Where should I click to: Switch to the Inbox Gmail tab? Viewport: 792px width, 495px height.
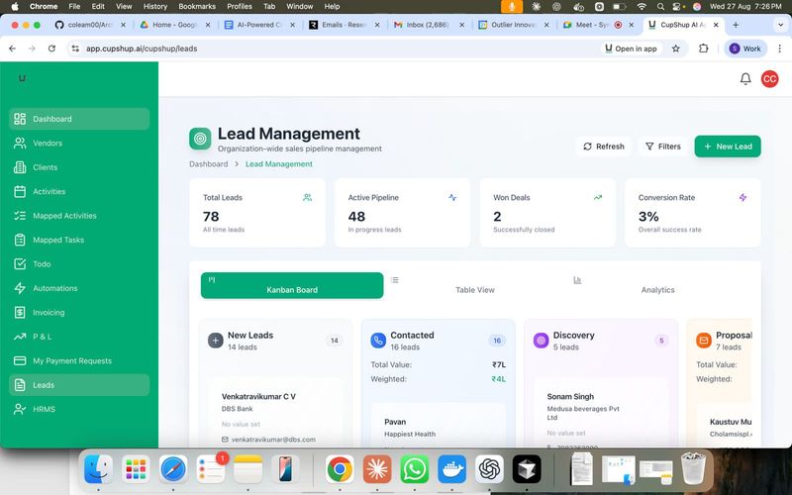[428, 24]
